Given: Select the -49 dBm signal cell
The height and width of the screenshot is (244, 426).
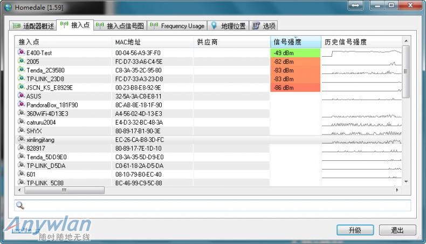Looking at the screenshot, I should 296,53.
